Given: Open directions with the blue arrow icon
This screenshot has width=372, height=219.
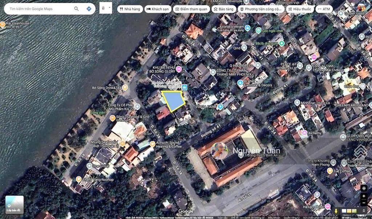Looking at the screenshot, I should [89, 9].
